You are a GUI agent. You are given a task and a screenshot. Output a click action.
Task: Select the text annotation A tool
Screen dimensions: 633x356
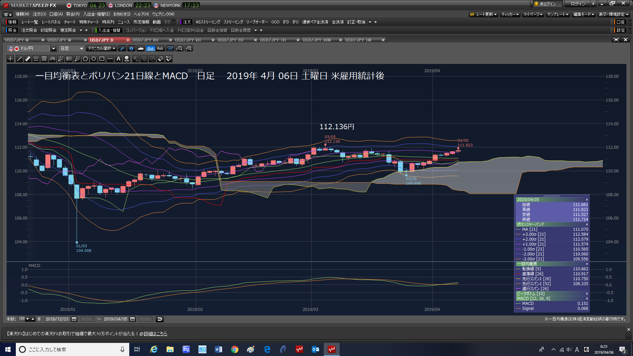click(118, 59)
